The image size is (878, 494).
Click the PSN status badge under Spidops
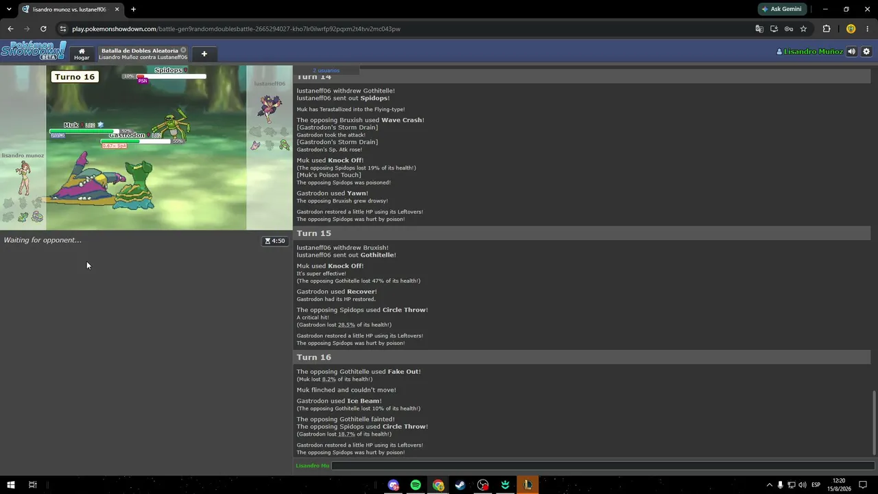click(143, 81)
